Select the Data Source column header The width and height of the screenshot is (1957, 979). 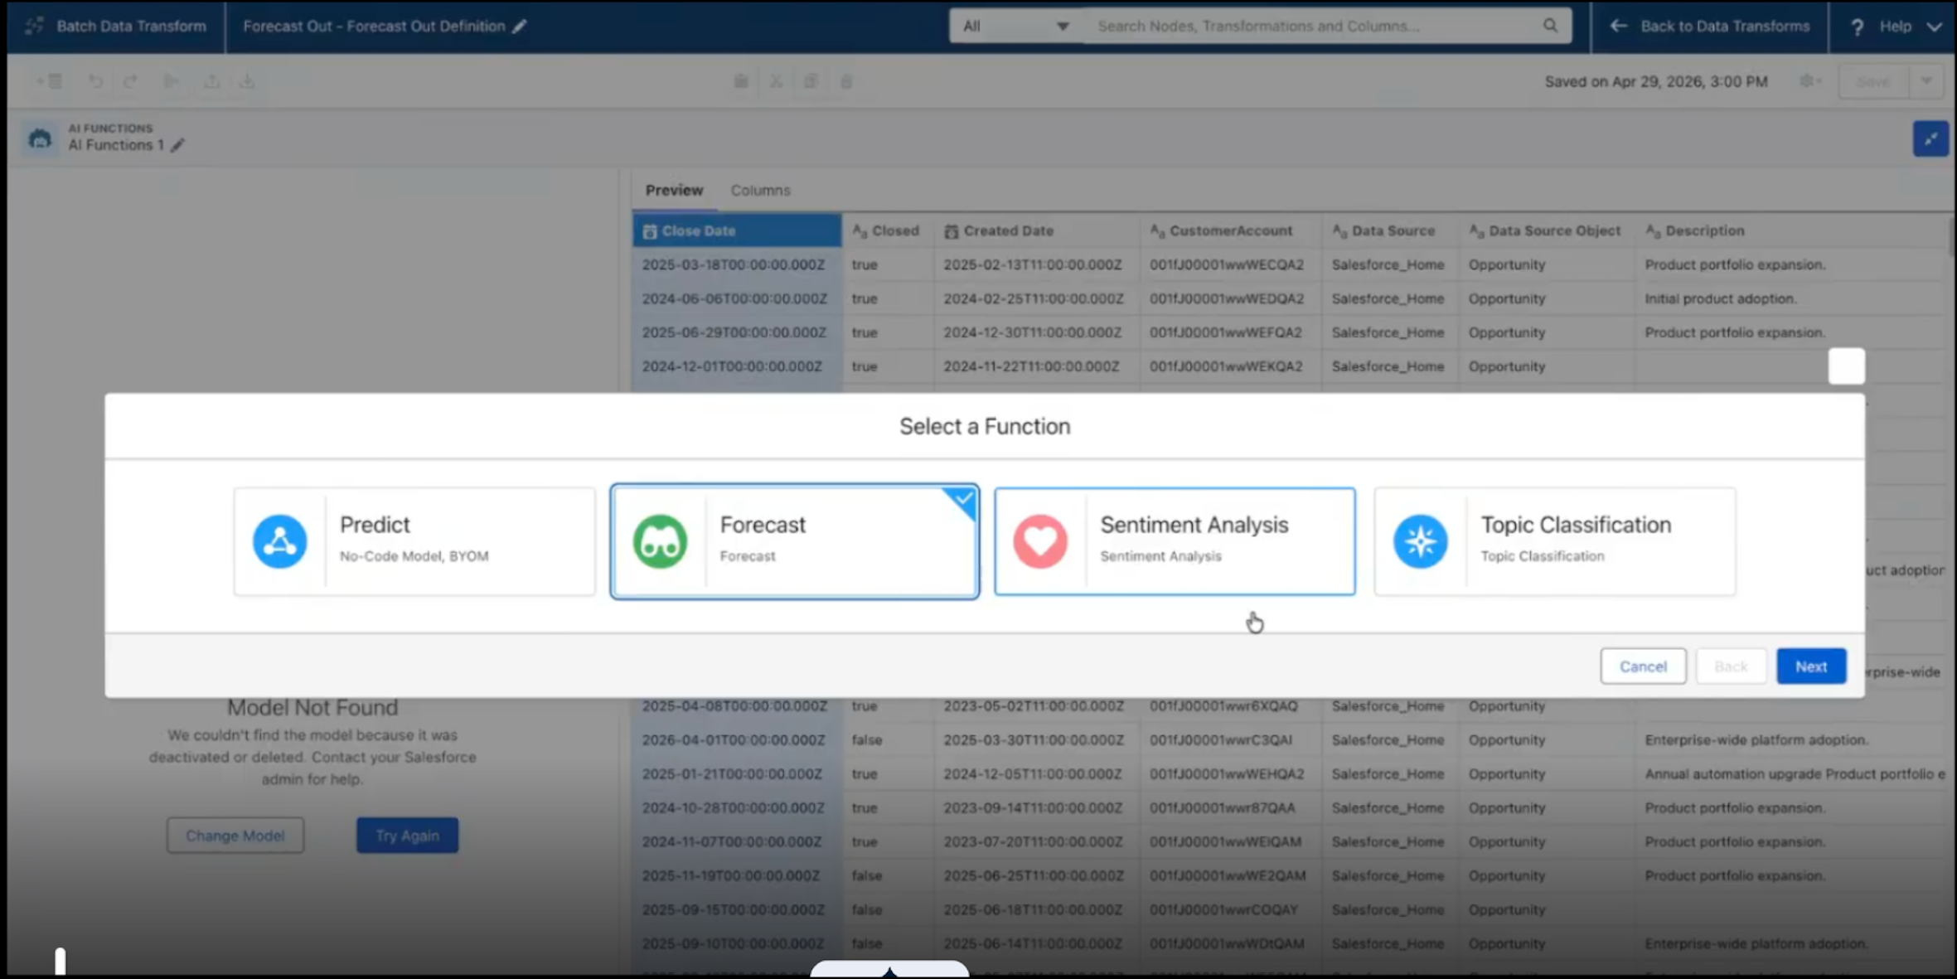coord(1390,230)
